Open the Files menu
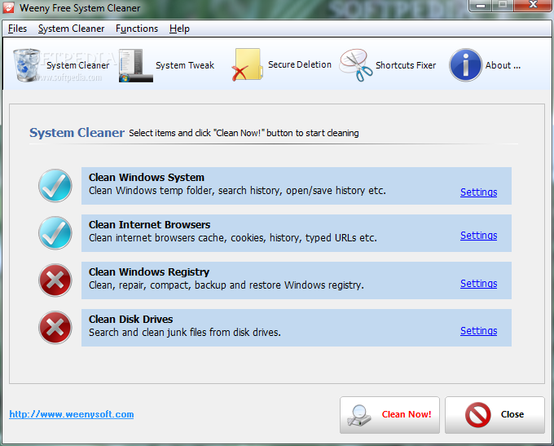Viewport: 554px width, 446px height. click(x=17, y=29)
